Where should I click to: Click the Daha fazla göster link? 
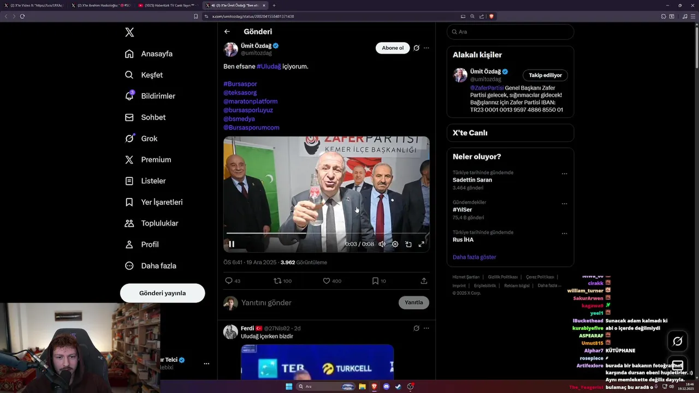pos(475,257)
